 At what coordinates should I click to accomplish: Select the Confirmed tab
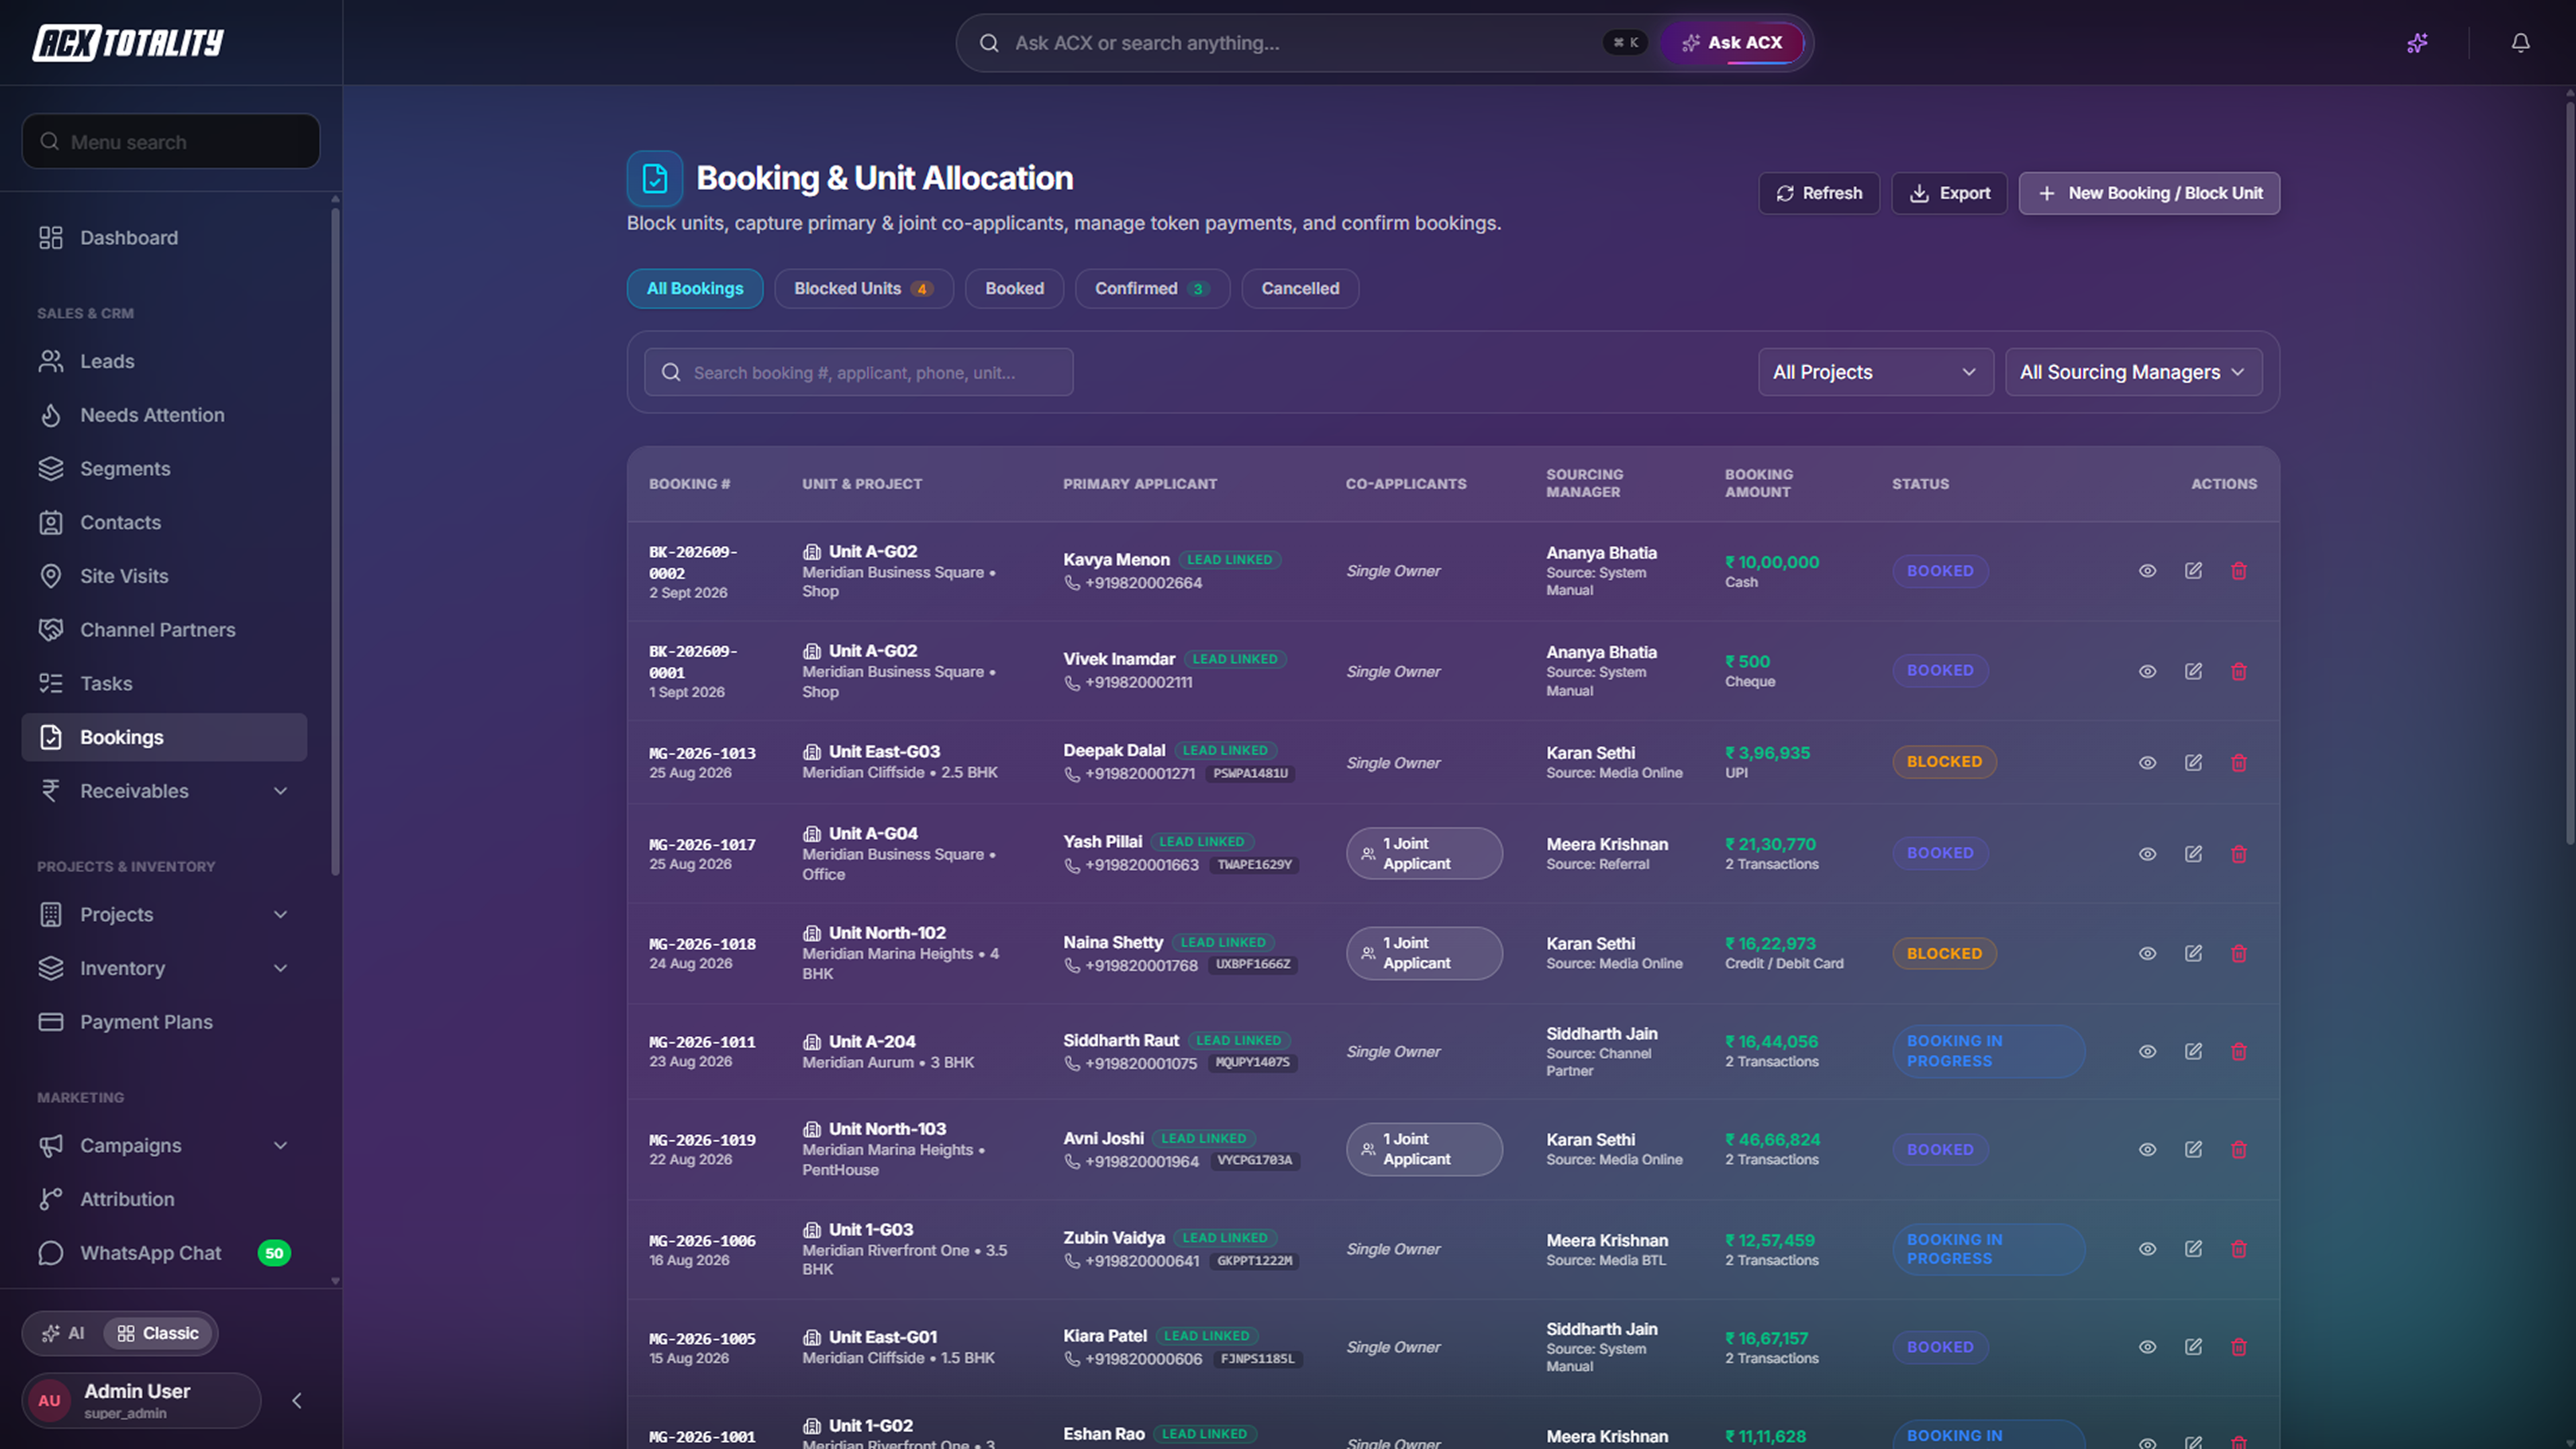point(1152,288)
